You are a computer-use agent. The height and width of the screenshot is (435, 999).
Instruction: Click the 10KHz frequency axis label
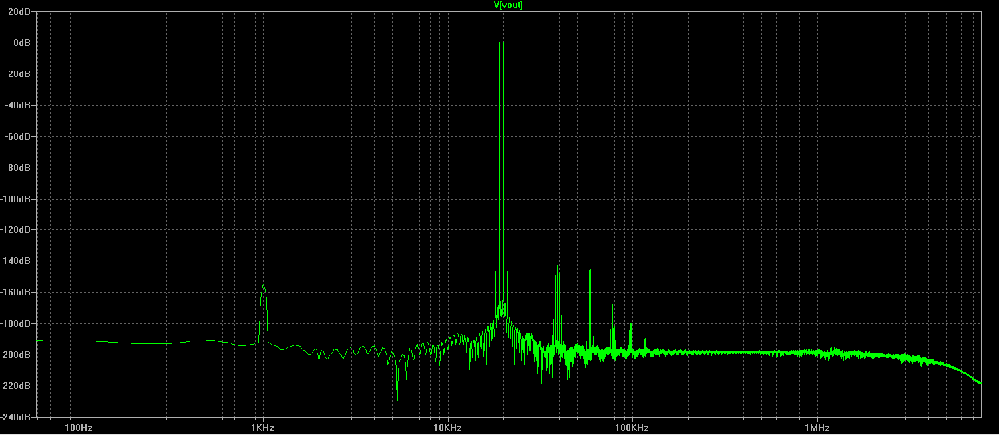click(x=447, y=426)
